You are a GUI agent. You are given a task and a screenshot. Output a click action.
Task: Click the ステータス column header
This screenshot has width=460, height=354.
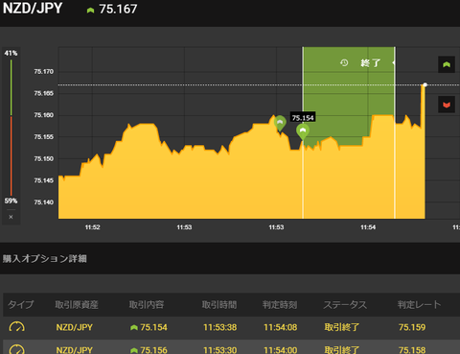(345, 304)
